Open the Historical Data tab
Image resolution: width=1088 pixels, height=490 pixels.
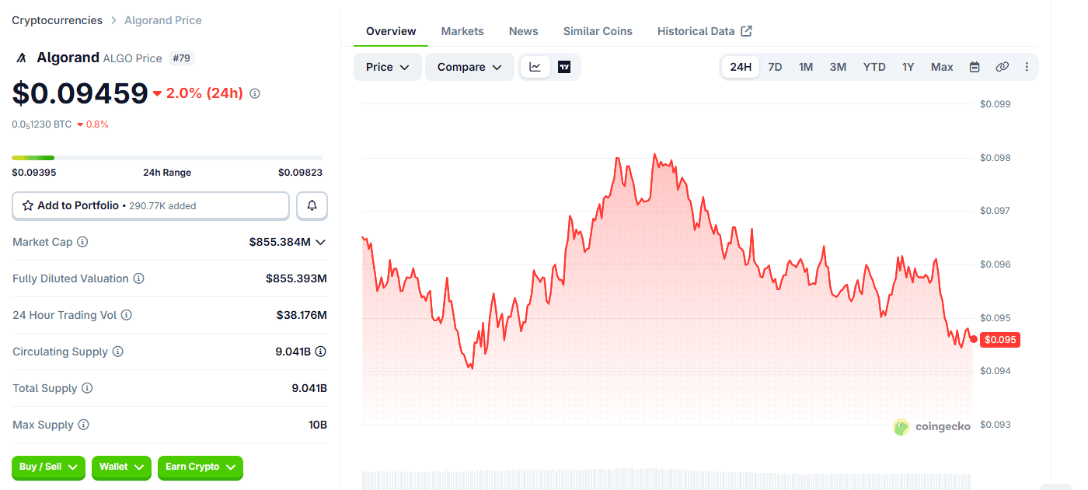[704, 31]
